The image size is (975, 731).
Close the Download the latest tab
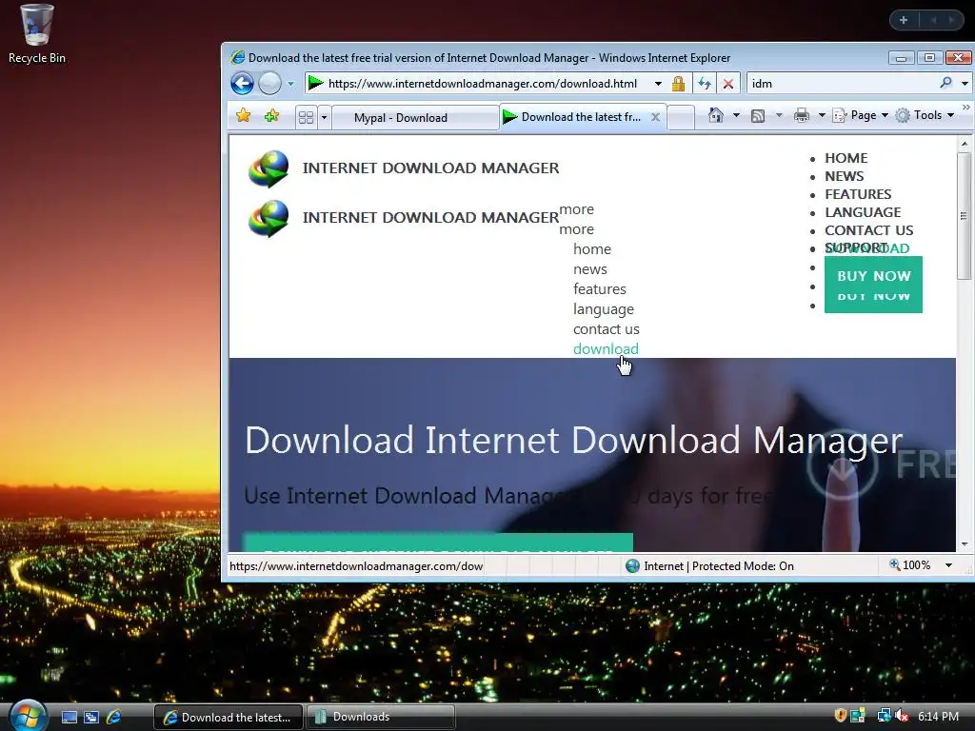click(x=655, y=117)
